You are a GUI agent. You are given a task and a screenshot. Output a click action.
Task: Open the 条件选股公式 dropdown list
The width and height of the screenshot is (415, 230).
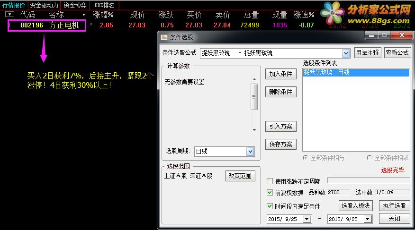(x=346, y=53)
